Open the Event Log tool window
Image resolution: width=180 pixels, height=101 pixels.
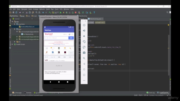(151, 93)
